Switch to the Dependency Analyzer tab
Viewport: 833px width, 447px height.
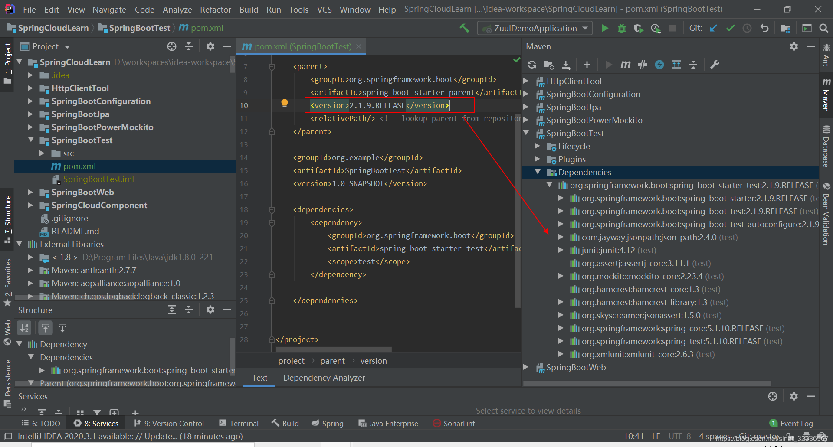[x=324, y=378]
